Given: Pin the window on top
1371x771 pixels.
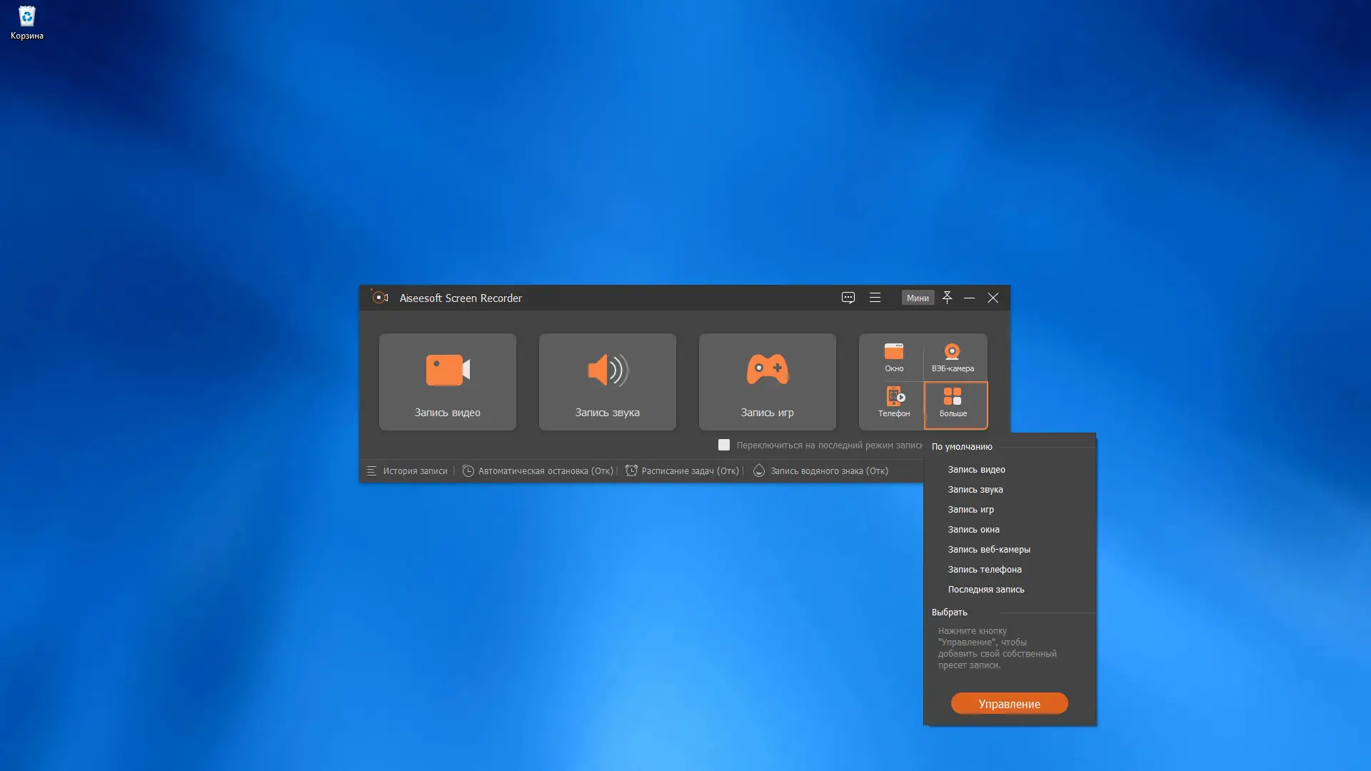Looking at the screenshot, I should (x=947, y=298).
